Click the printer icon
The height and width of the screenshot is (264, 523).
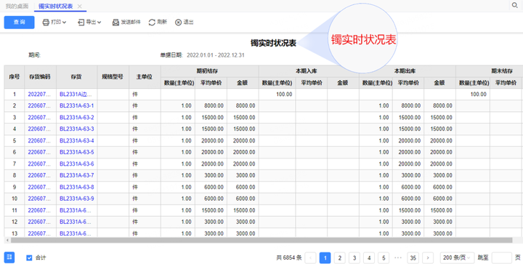tap(46, 23)
